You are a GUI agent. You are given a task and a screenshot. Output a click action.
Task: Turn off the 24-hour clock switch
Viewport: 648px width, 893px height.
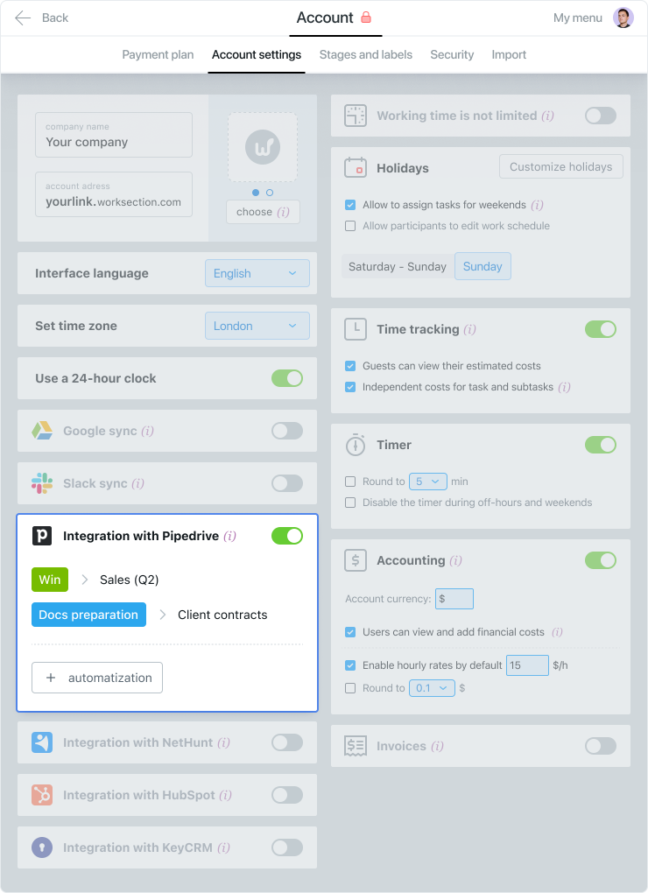point(287,378)
